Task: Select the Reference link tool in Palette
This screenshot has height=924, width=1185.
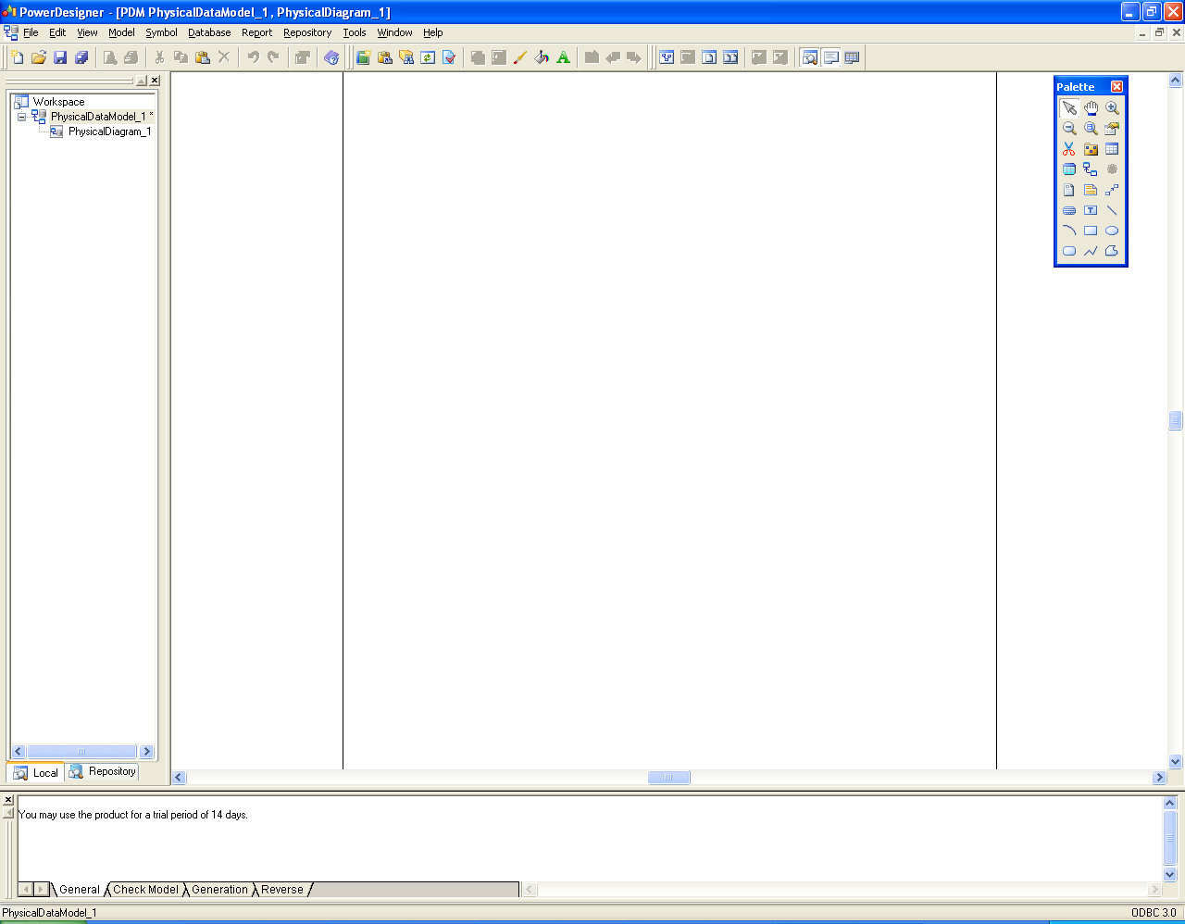Action: (x=1091, y=169)
